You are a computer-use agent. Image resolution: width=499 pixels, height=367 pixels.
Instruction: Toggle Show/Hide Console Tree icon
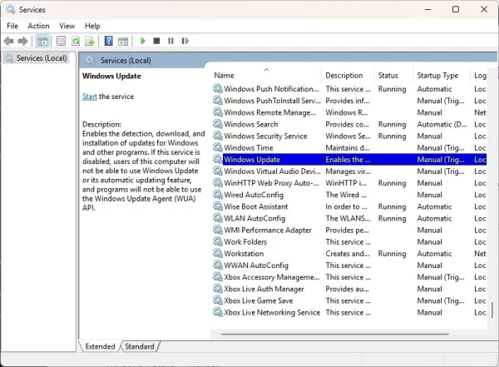[42, 41]
